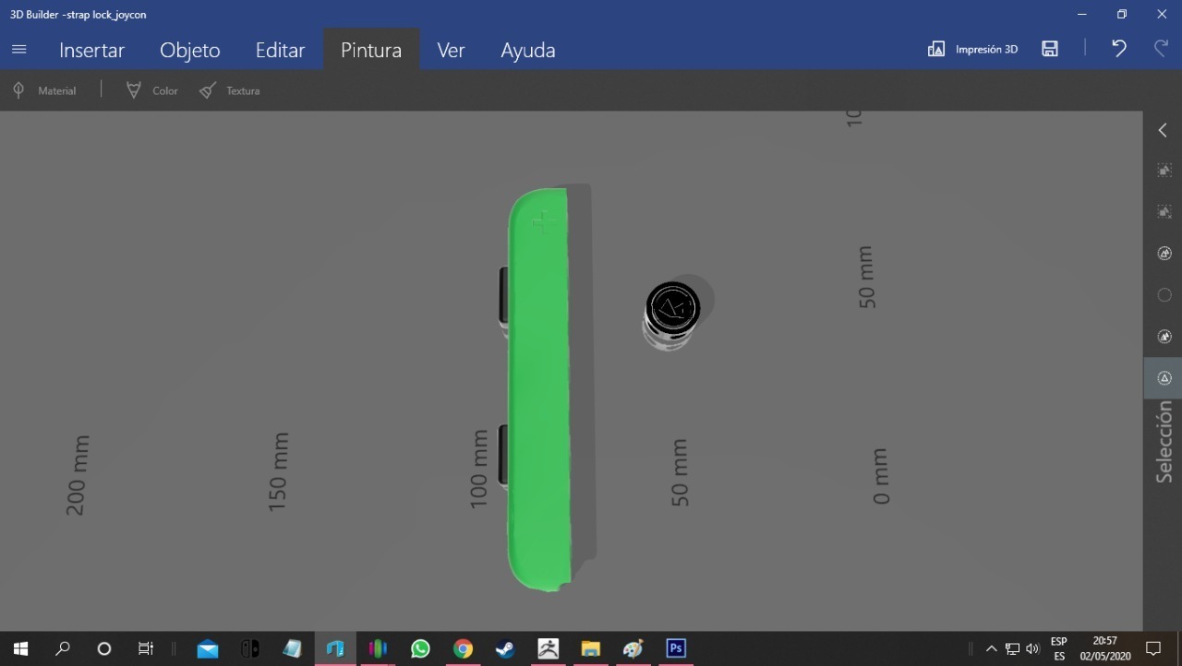Open File Explorer from the taskbar
This screenshot has width=1182, height=666.
(590, 648)
